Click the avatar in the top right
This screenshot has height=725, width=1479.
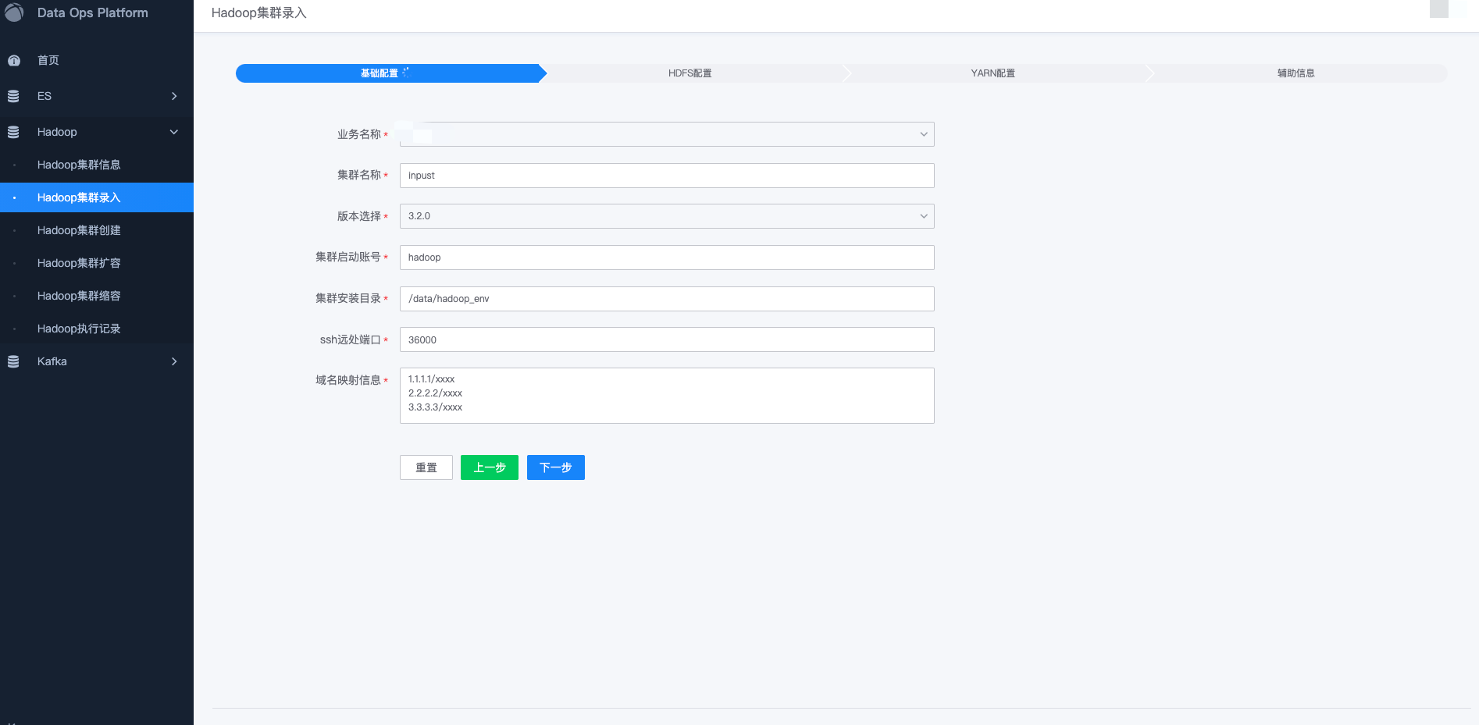(x=1439, y=9)
